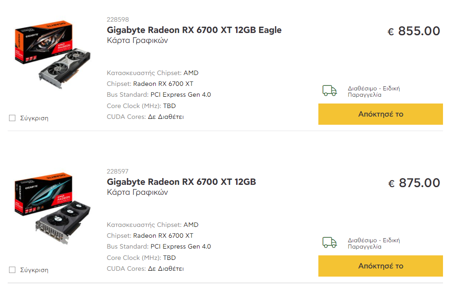Click delivery truck icon for Eagle card
This screenshot has width=457, height=287.
(x=330, y=91)
